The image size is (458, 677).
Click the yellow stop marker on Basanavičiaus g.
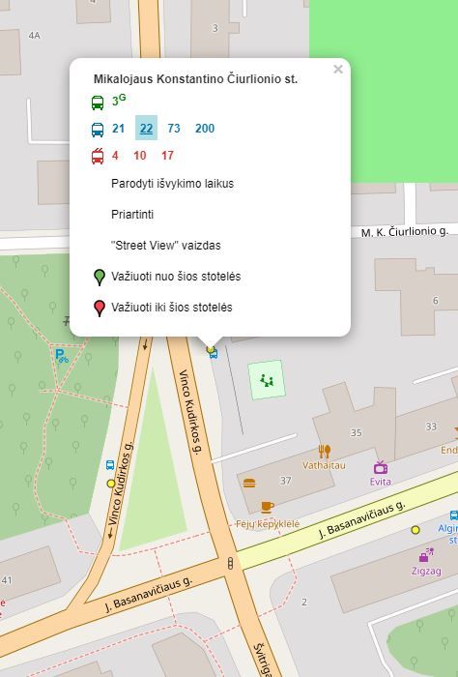415,530
